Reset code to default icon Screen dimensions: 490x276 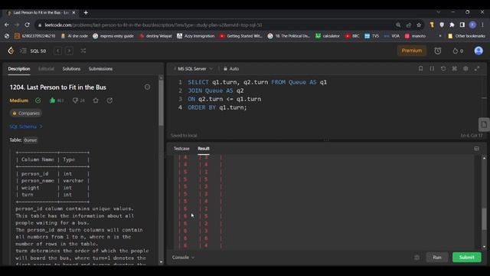[x=443, y=68]
